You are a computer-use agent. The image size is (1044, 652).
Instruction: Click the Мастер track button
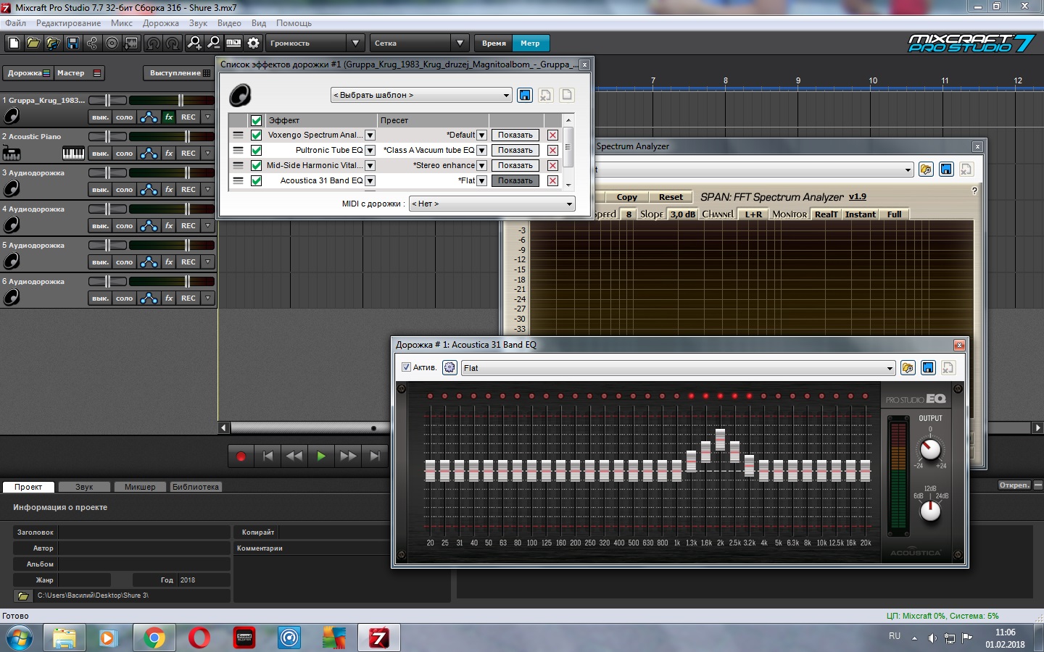pos(80,73)
